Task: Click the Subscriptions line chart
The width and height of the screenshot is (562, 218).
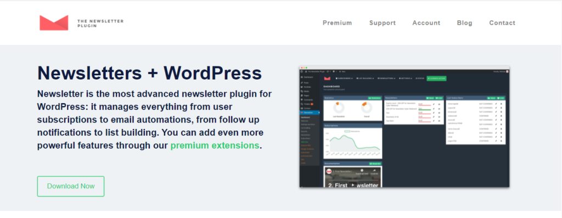Action: 353,143
